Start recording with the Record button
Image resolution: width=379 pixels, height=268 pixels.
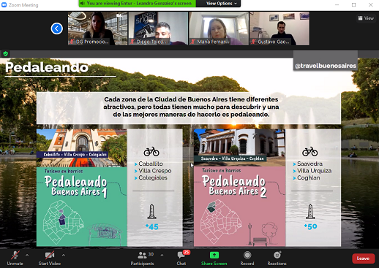(x=247, y=259)
